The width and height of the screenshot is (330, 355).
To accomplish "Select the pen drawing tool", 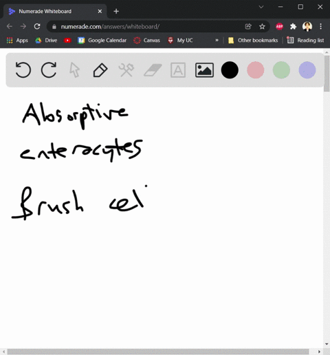I will pos(100,70).
